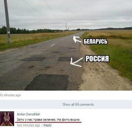
Task: Click white arrow pointing at Russia road
Action: click(76, 62)
